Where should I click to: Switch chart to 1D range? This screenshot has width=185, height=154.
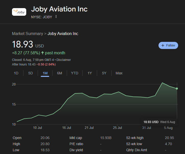[16, 73]
